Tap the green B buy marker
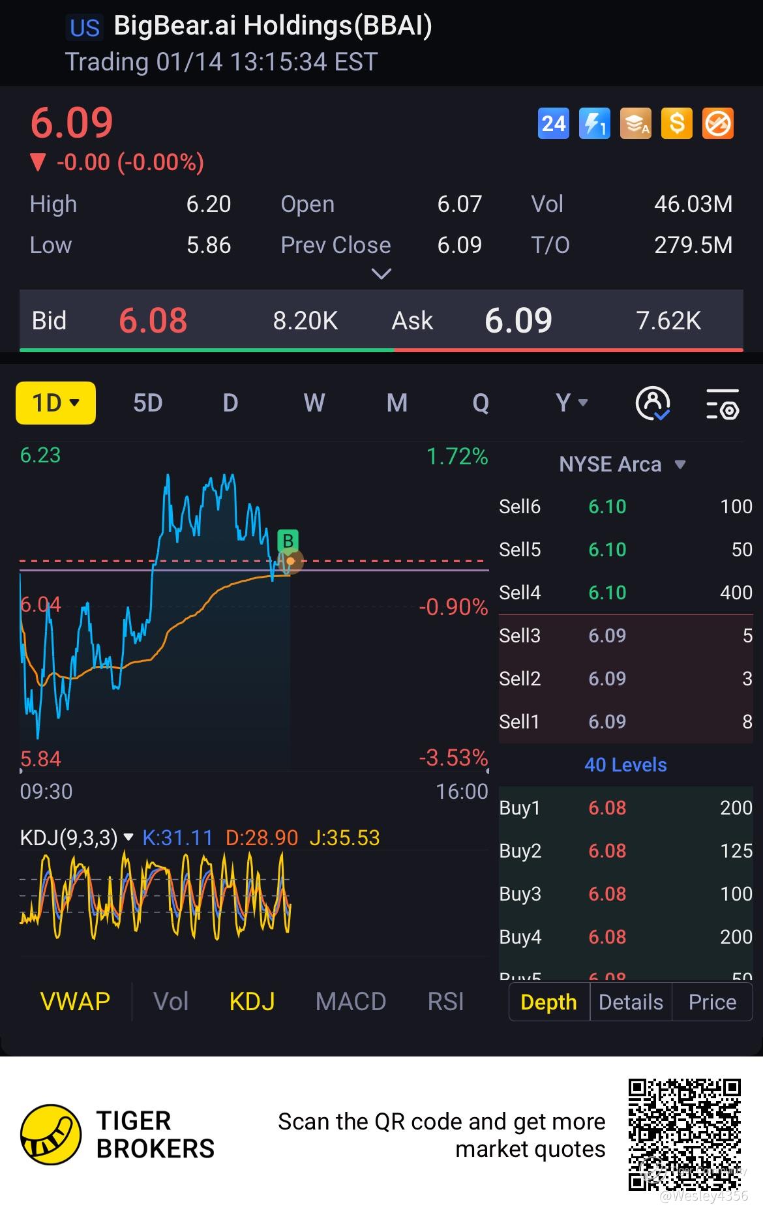This screenshot has height=1213, width=763. 288,541
